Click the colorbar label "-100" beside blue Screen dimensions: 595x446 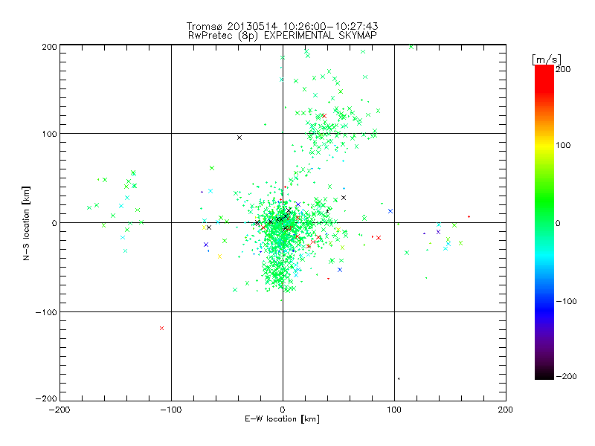click(566, 302)
